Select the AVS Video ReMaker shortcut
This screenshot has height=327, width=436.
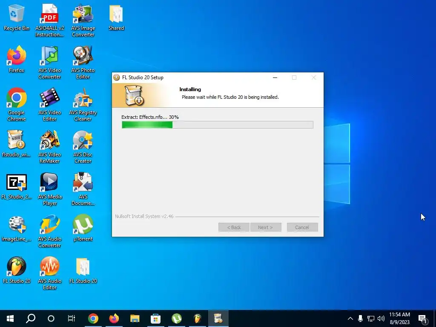(49, 147)
